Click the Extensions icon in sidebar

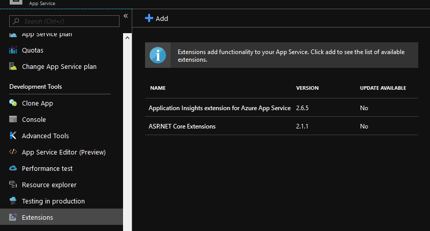[13, 217]
